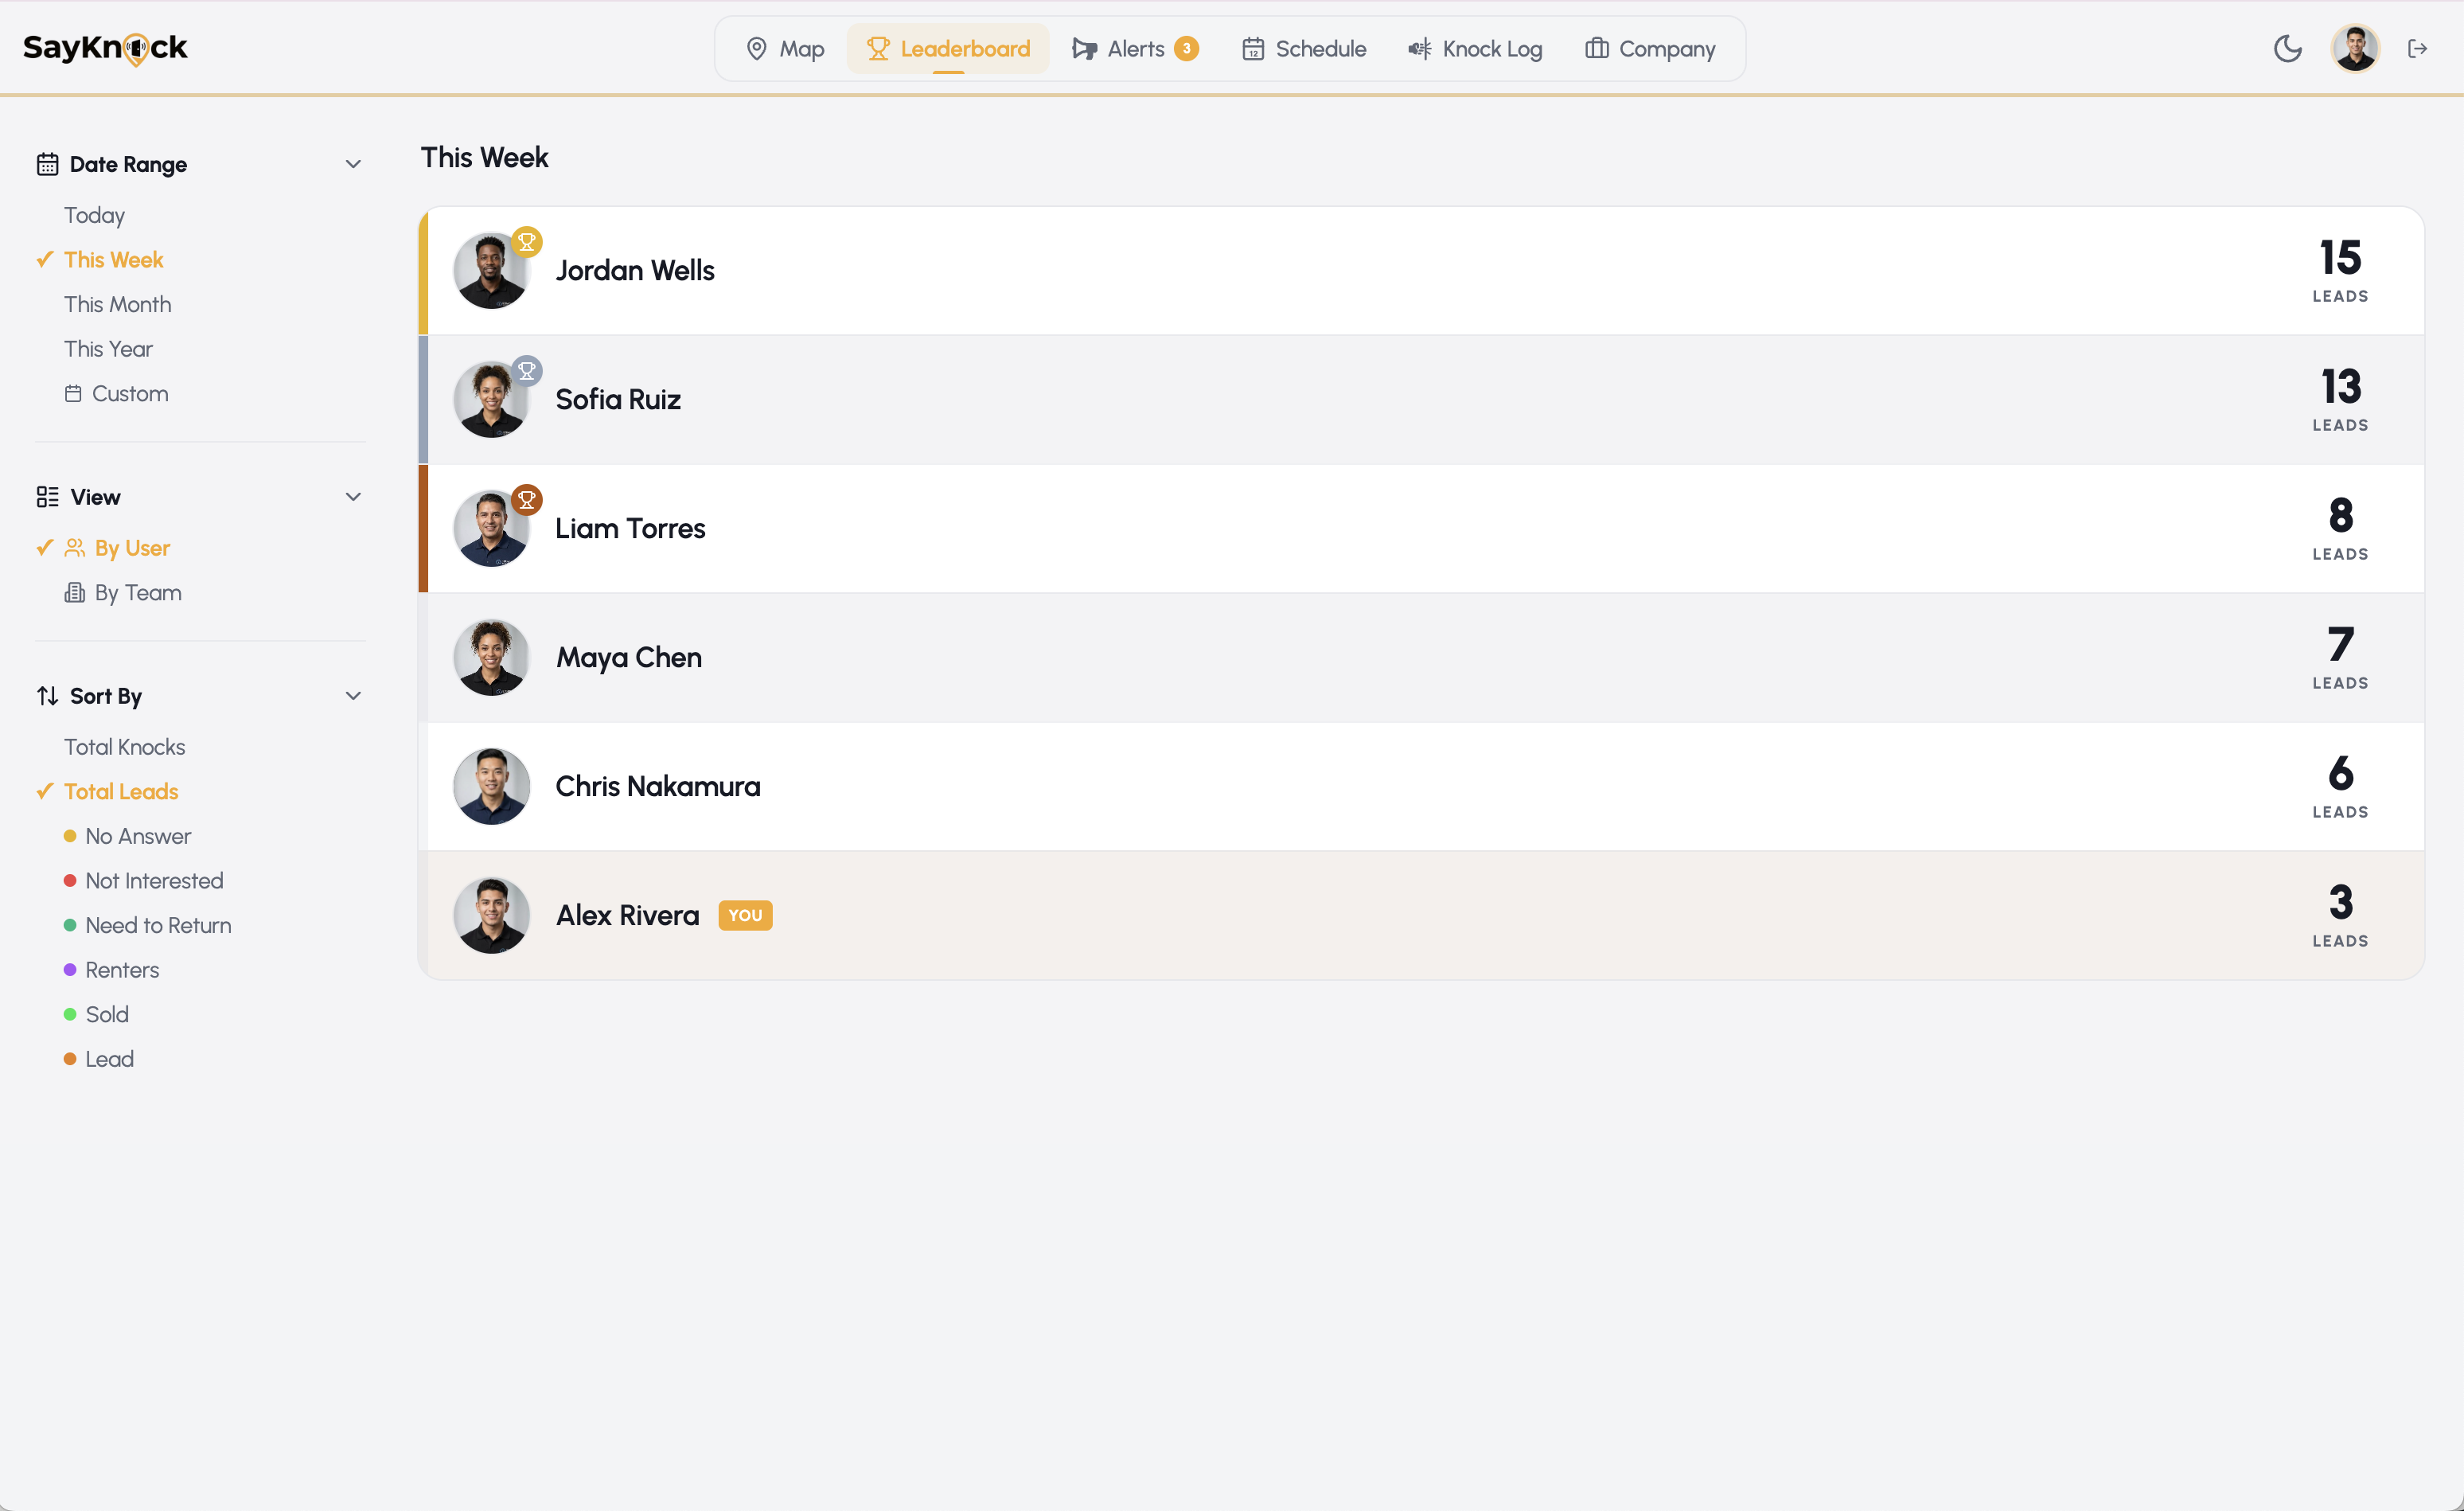The image size is (2464, 1511).
Task: Open the Company tab
Action: pos(1651,49)
